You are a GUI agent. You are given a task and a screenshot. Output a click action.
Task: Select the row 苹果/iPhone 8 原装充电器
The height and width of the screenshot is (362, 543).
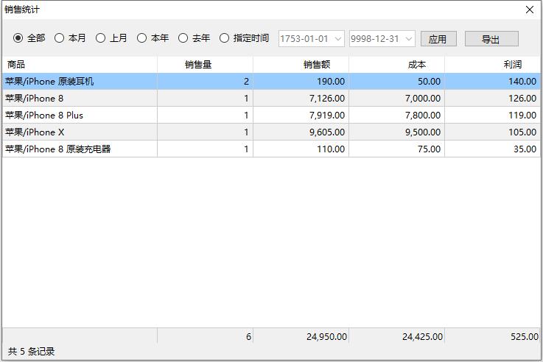(271, 149)
